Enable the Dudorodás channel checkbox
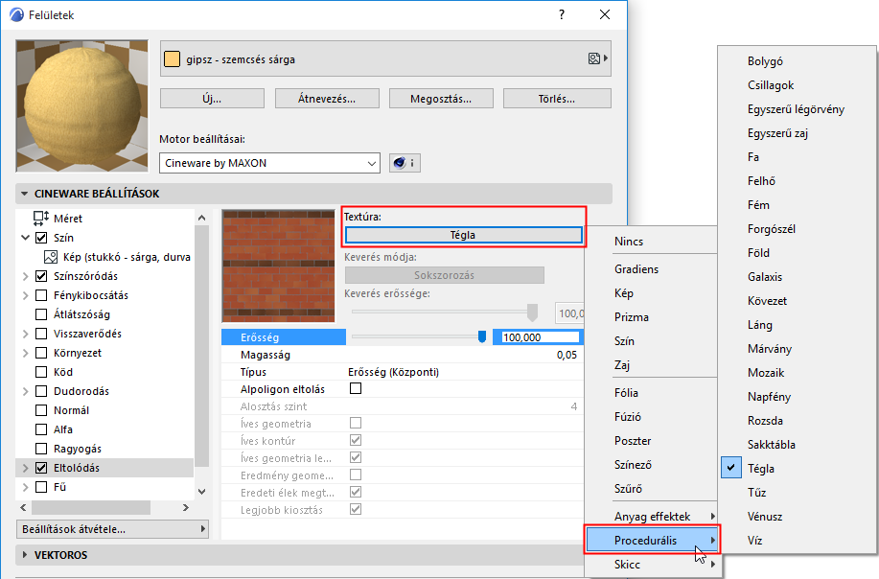This screenshot has width=879, height=579. tap(41, 391)
